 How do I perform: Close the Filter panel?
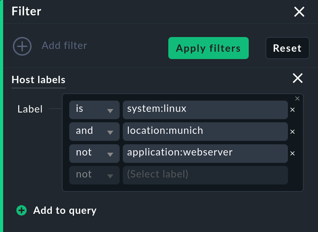point(299,12)
